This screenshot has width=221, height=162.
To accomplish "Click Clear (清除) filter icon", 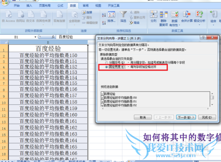I will (134, 12).
